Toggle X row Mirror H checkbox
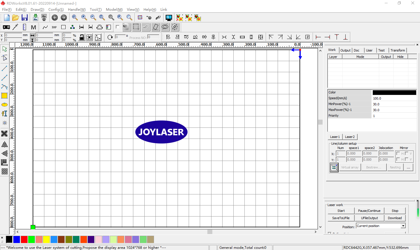420x250 pixels. (398, 153)
